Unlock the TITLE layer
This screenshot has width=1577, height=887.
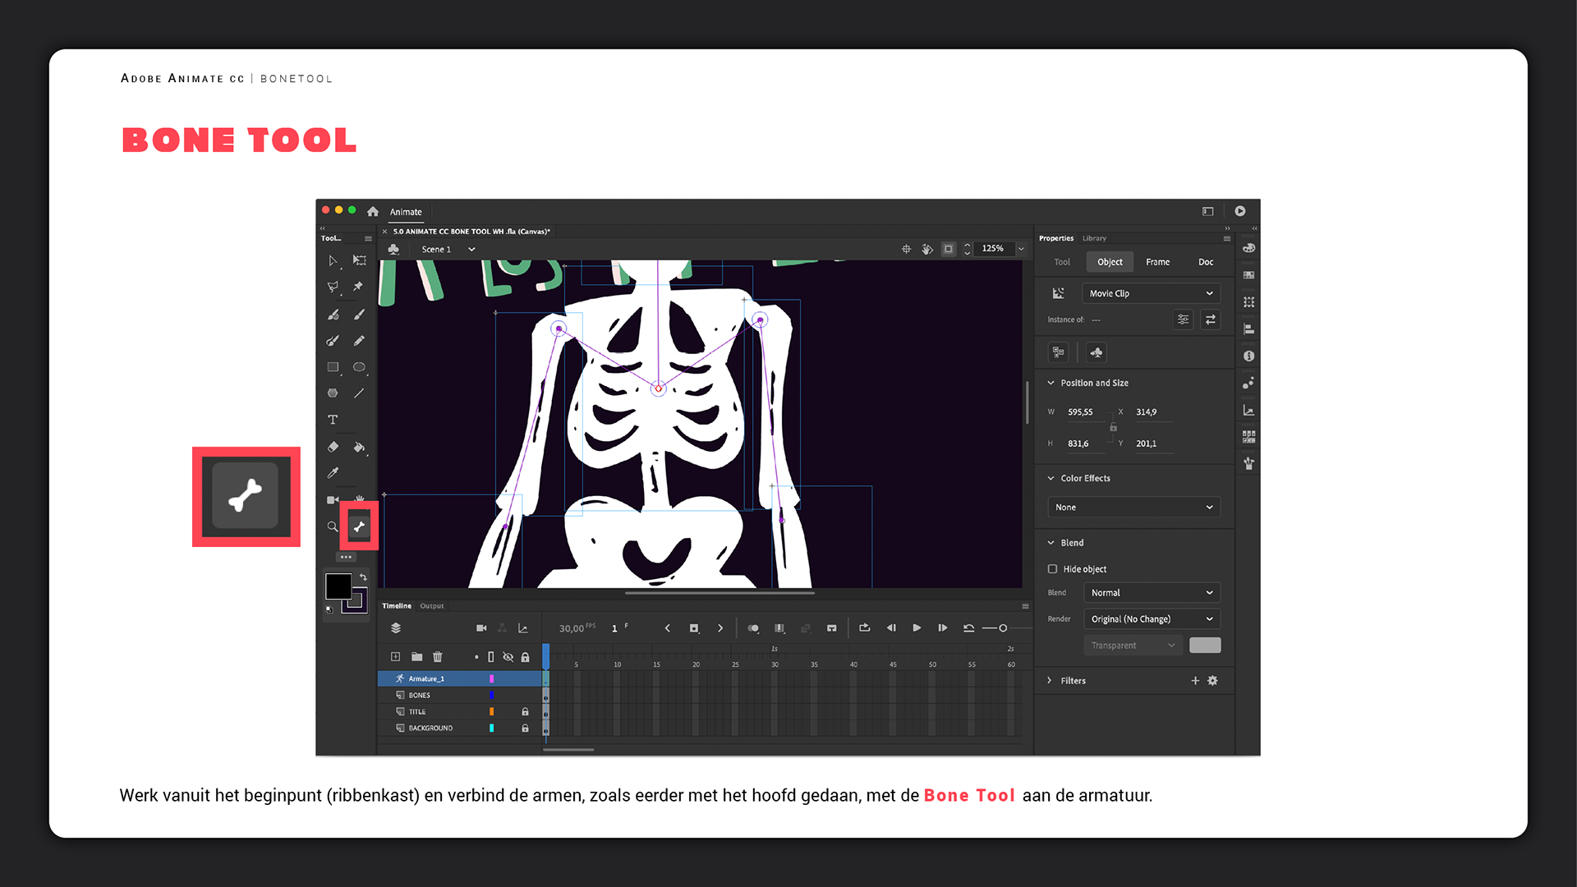pos(525,712)
